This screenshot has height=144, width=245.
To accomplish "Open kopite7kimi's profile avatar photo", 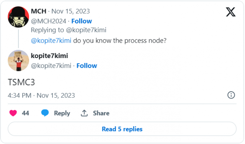I will [x=18, y=61].
